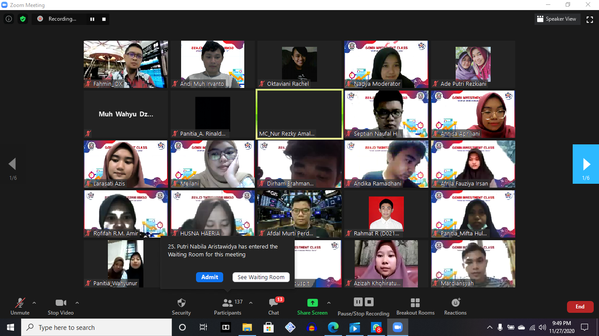This screenshot has width=599, height=336.
Task: Start Share Screen
Action: 312,306
